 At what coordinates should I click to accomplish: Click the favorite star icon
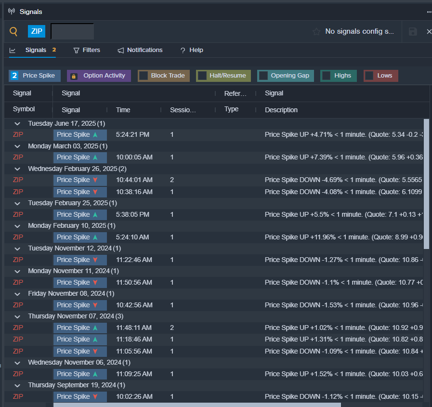pos(316,31)
